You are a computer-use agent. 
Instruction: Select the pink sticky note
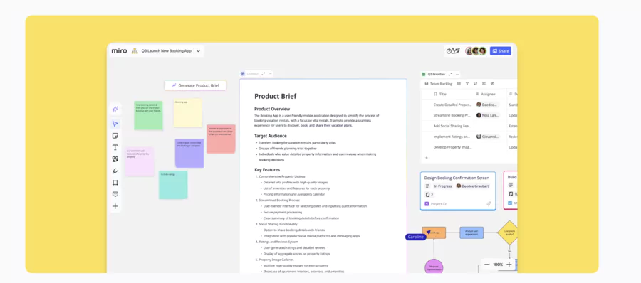pyautogui.click(x=140, y=161)
